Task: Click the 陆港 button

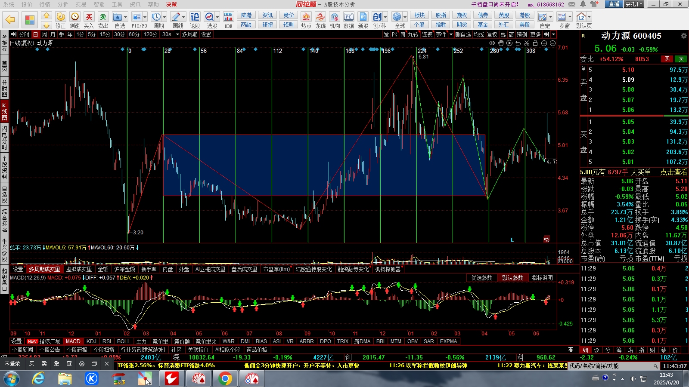Action: (x=246, y=15)
